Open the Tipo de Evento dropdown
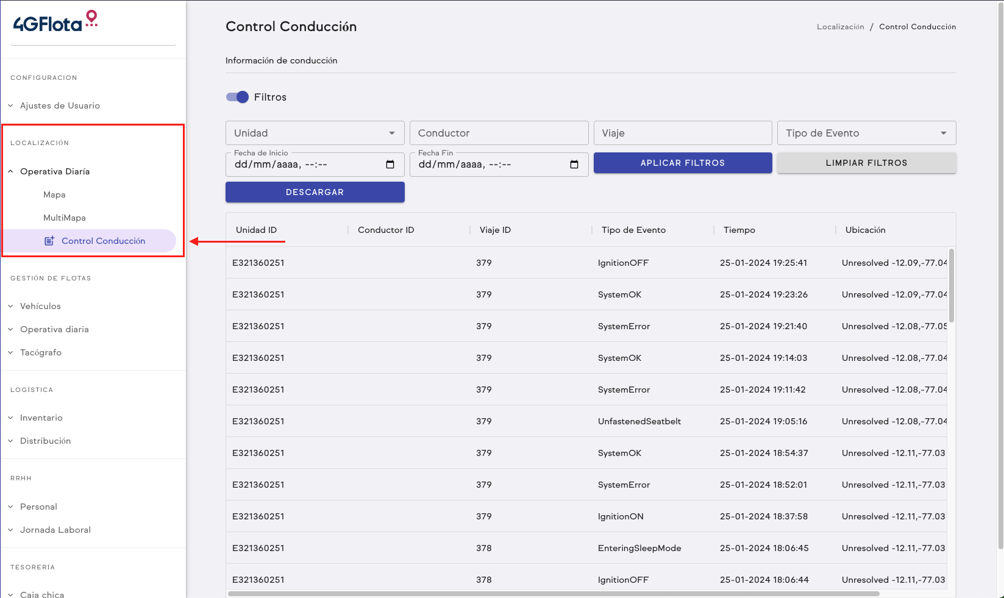This screenshot has height=598, width=1004. 866,133
